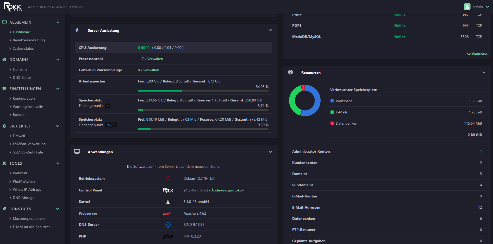Collapse the Einstellungen sidebar section
The width and height of the screenshot is (493, 244).
58,89
